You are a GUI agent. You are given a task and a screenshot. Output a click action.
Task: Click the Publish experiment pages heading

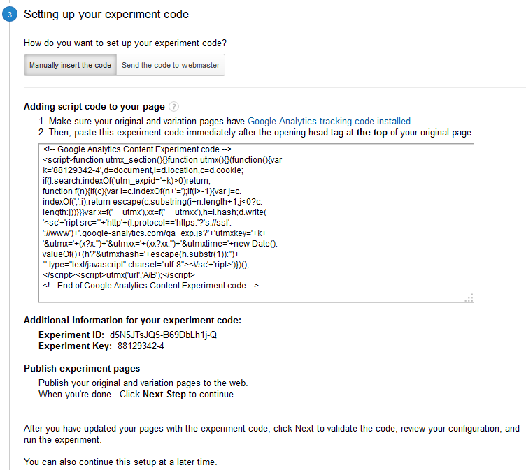click(x=82, y=369)
